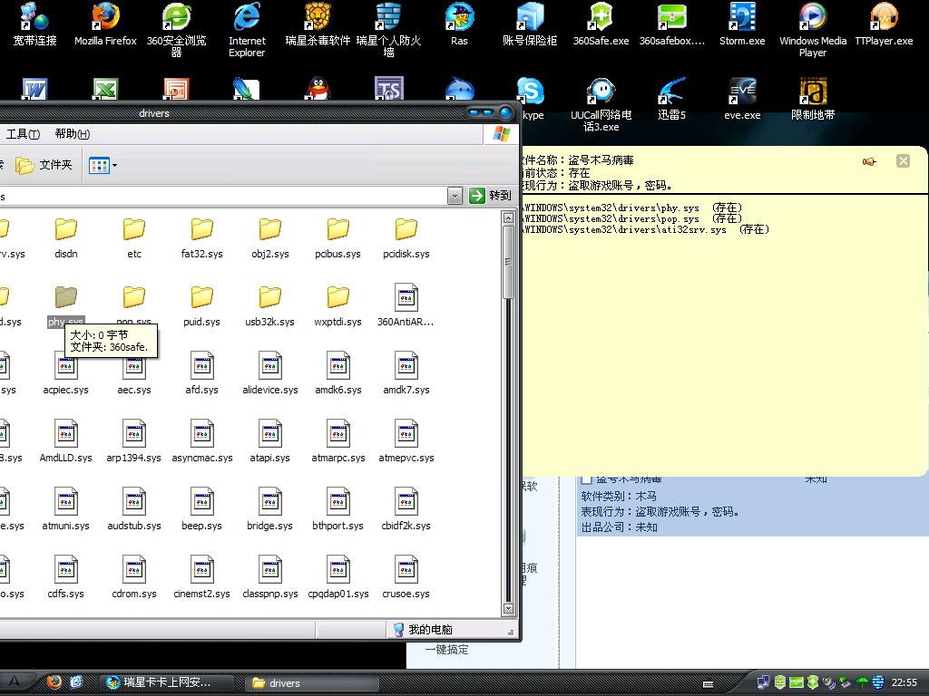Screen dimensions: 929x696
Task: Click the 文件夹 folders toolbar button
Action: 44,165
